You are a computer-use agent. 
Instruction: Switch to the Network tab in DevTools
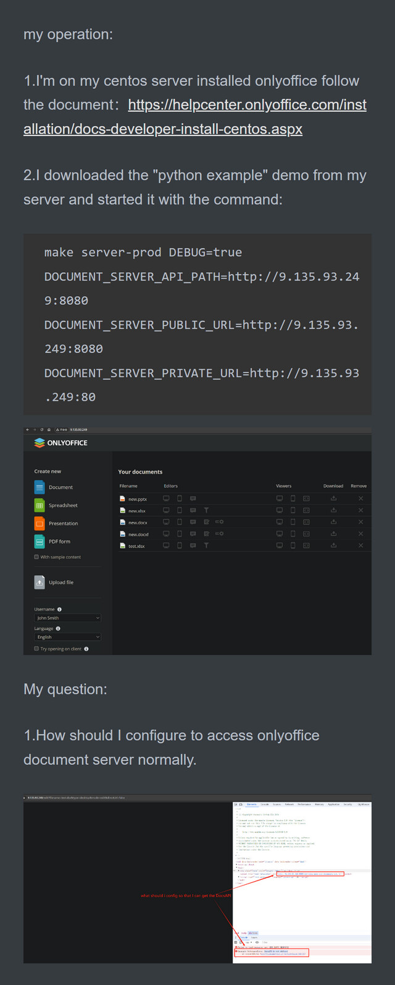click(x=289, y=804)
